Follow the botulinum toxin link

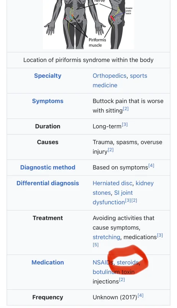(x=113, y=272)
